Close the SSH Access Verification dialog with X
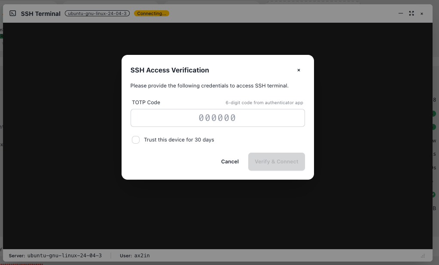The image size is (439, 265). (299, 70)
